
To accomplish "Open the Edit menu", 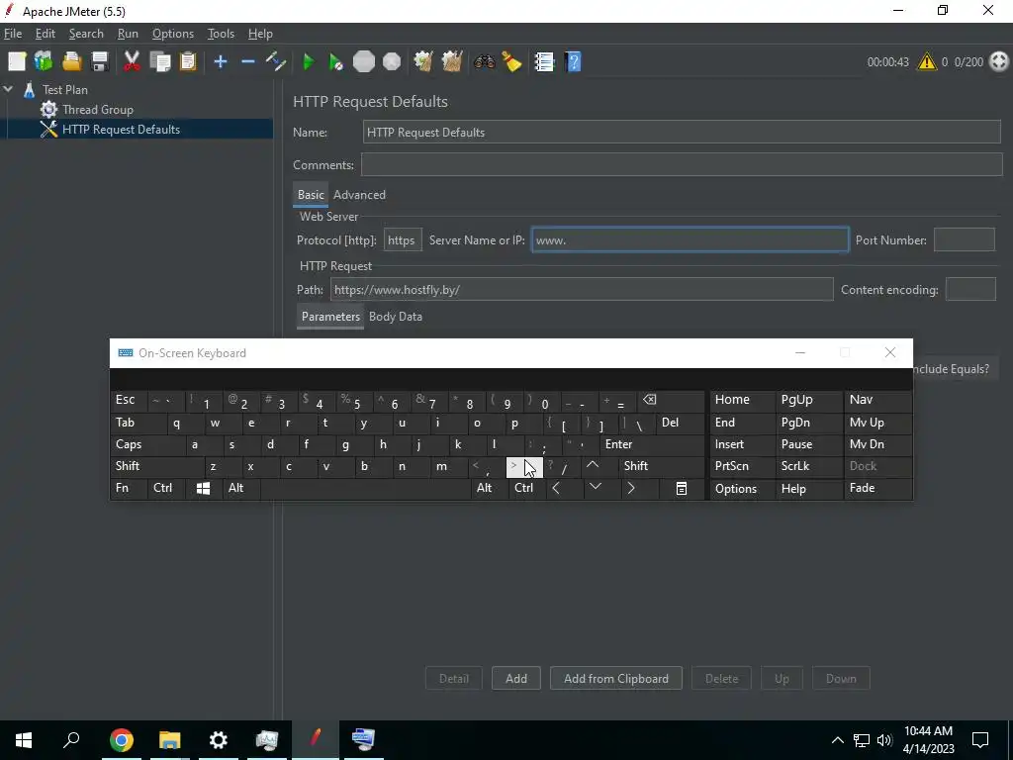I will (45, 34).
